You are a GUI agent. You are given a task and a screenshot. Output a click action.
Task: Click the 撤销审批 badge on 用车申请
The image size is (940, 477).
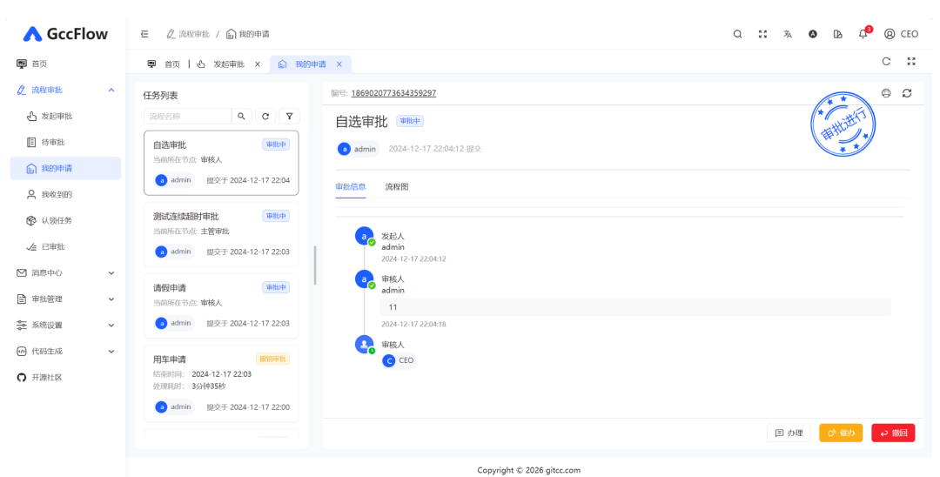click(272, 359)
